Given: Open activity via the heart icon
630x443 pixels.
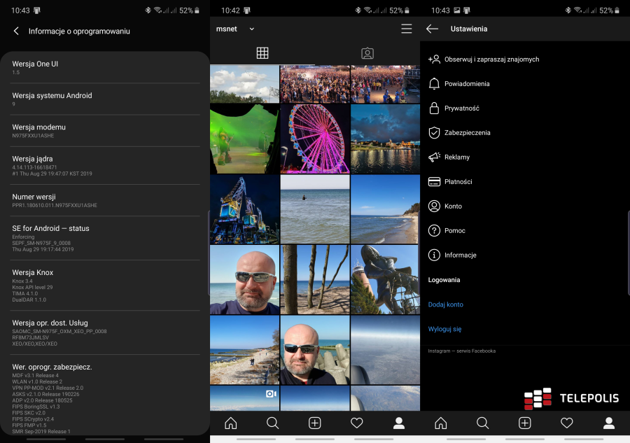Looking at the screenshot, I should [x=356, y=423].
